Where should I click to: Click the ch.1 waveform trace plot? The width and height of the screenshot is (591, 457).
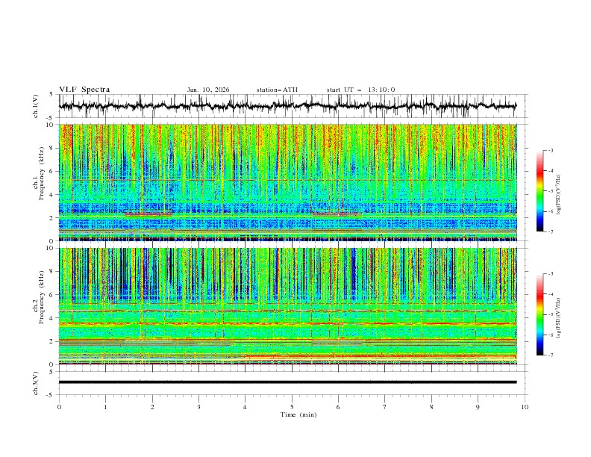pyautogui.click(x=287, y=106)
